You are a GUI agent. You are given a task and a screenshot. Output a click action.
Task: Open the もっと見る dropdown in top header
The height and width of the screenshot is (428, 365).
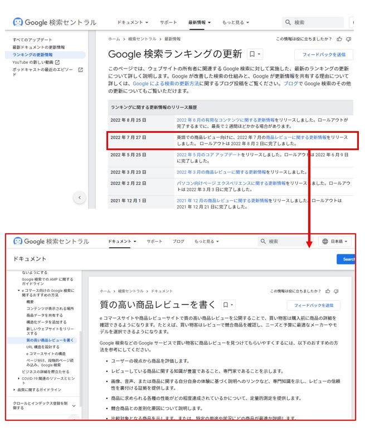click(x=236, y=22)
